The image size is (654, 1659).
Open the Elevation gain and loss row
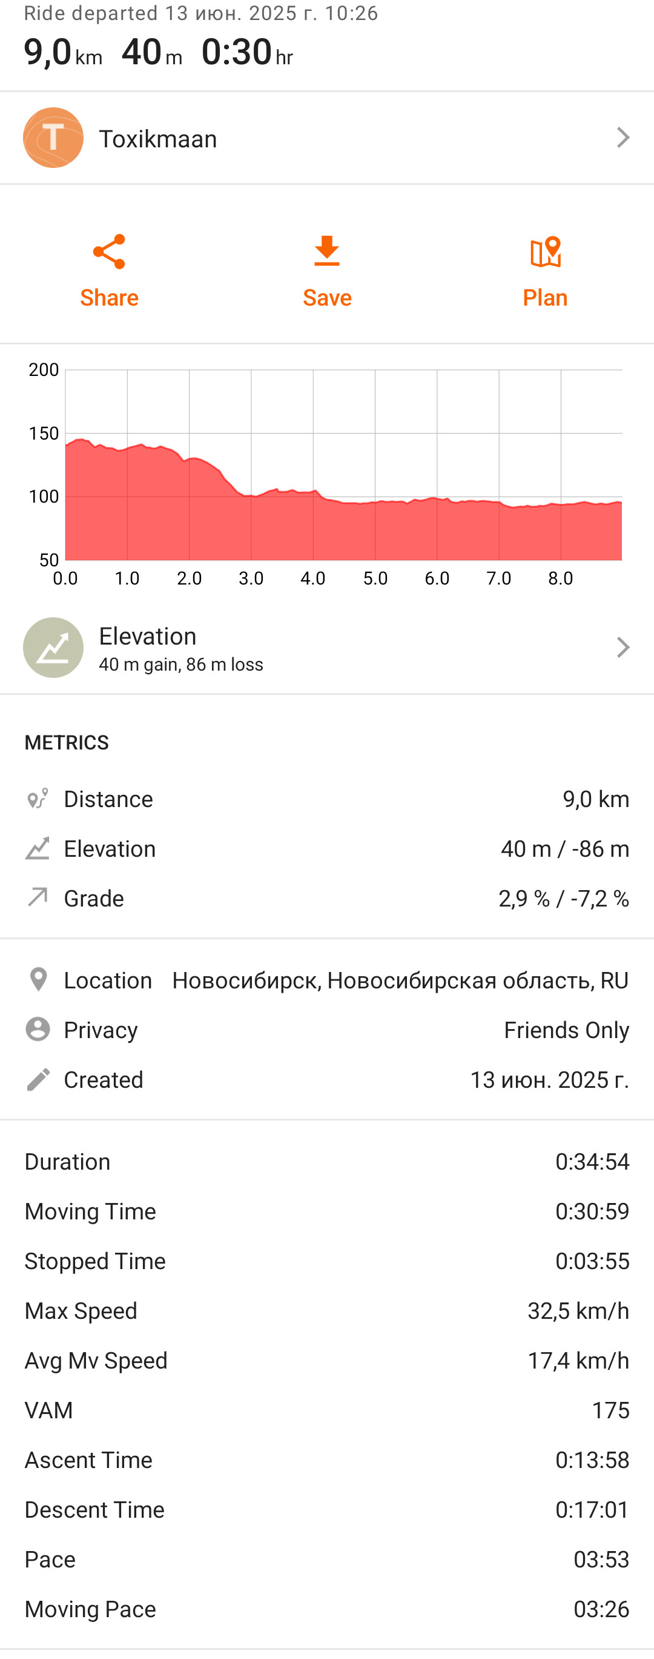click(x=326, y=647)
